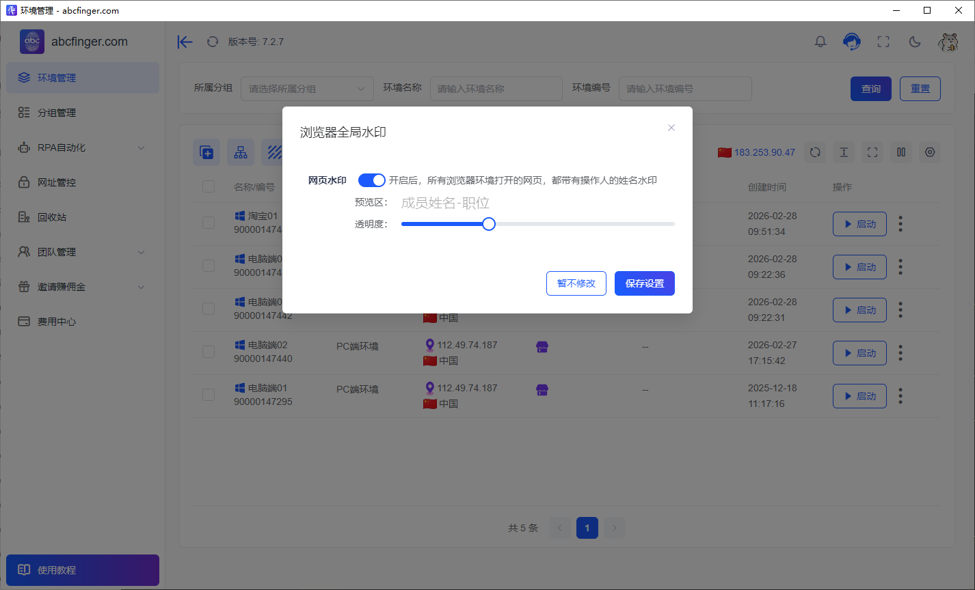This screenshot has width=975, height=590.
Task: Open user avatar in top right
Action: (948, 42)
